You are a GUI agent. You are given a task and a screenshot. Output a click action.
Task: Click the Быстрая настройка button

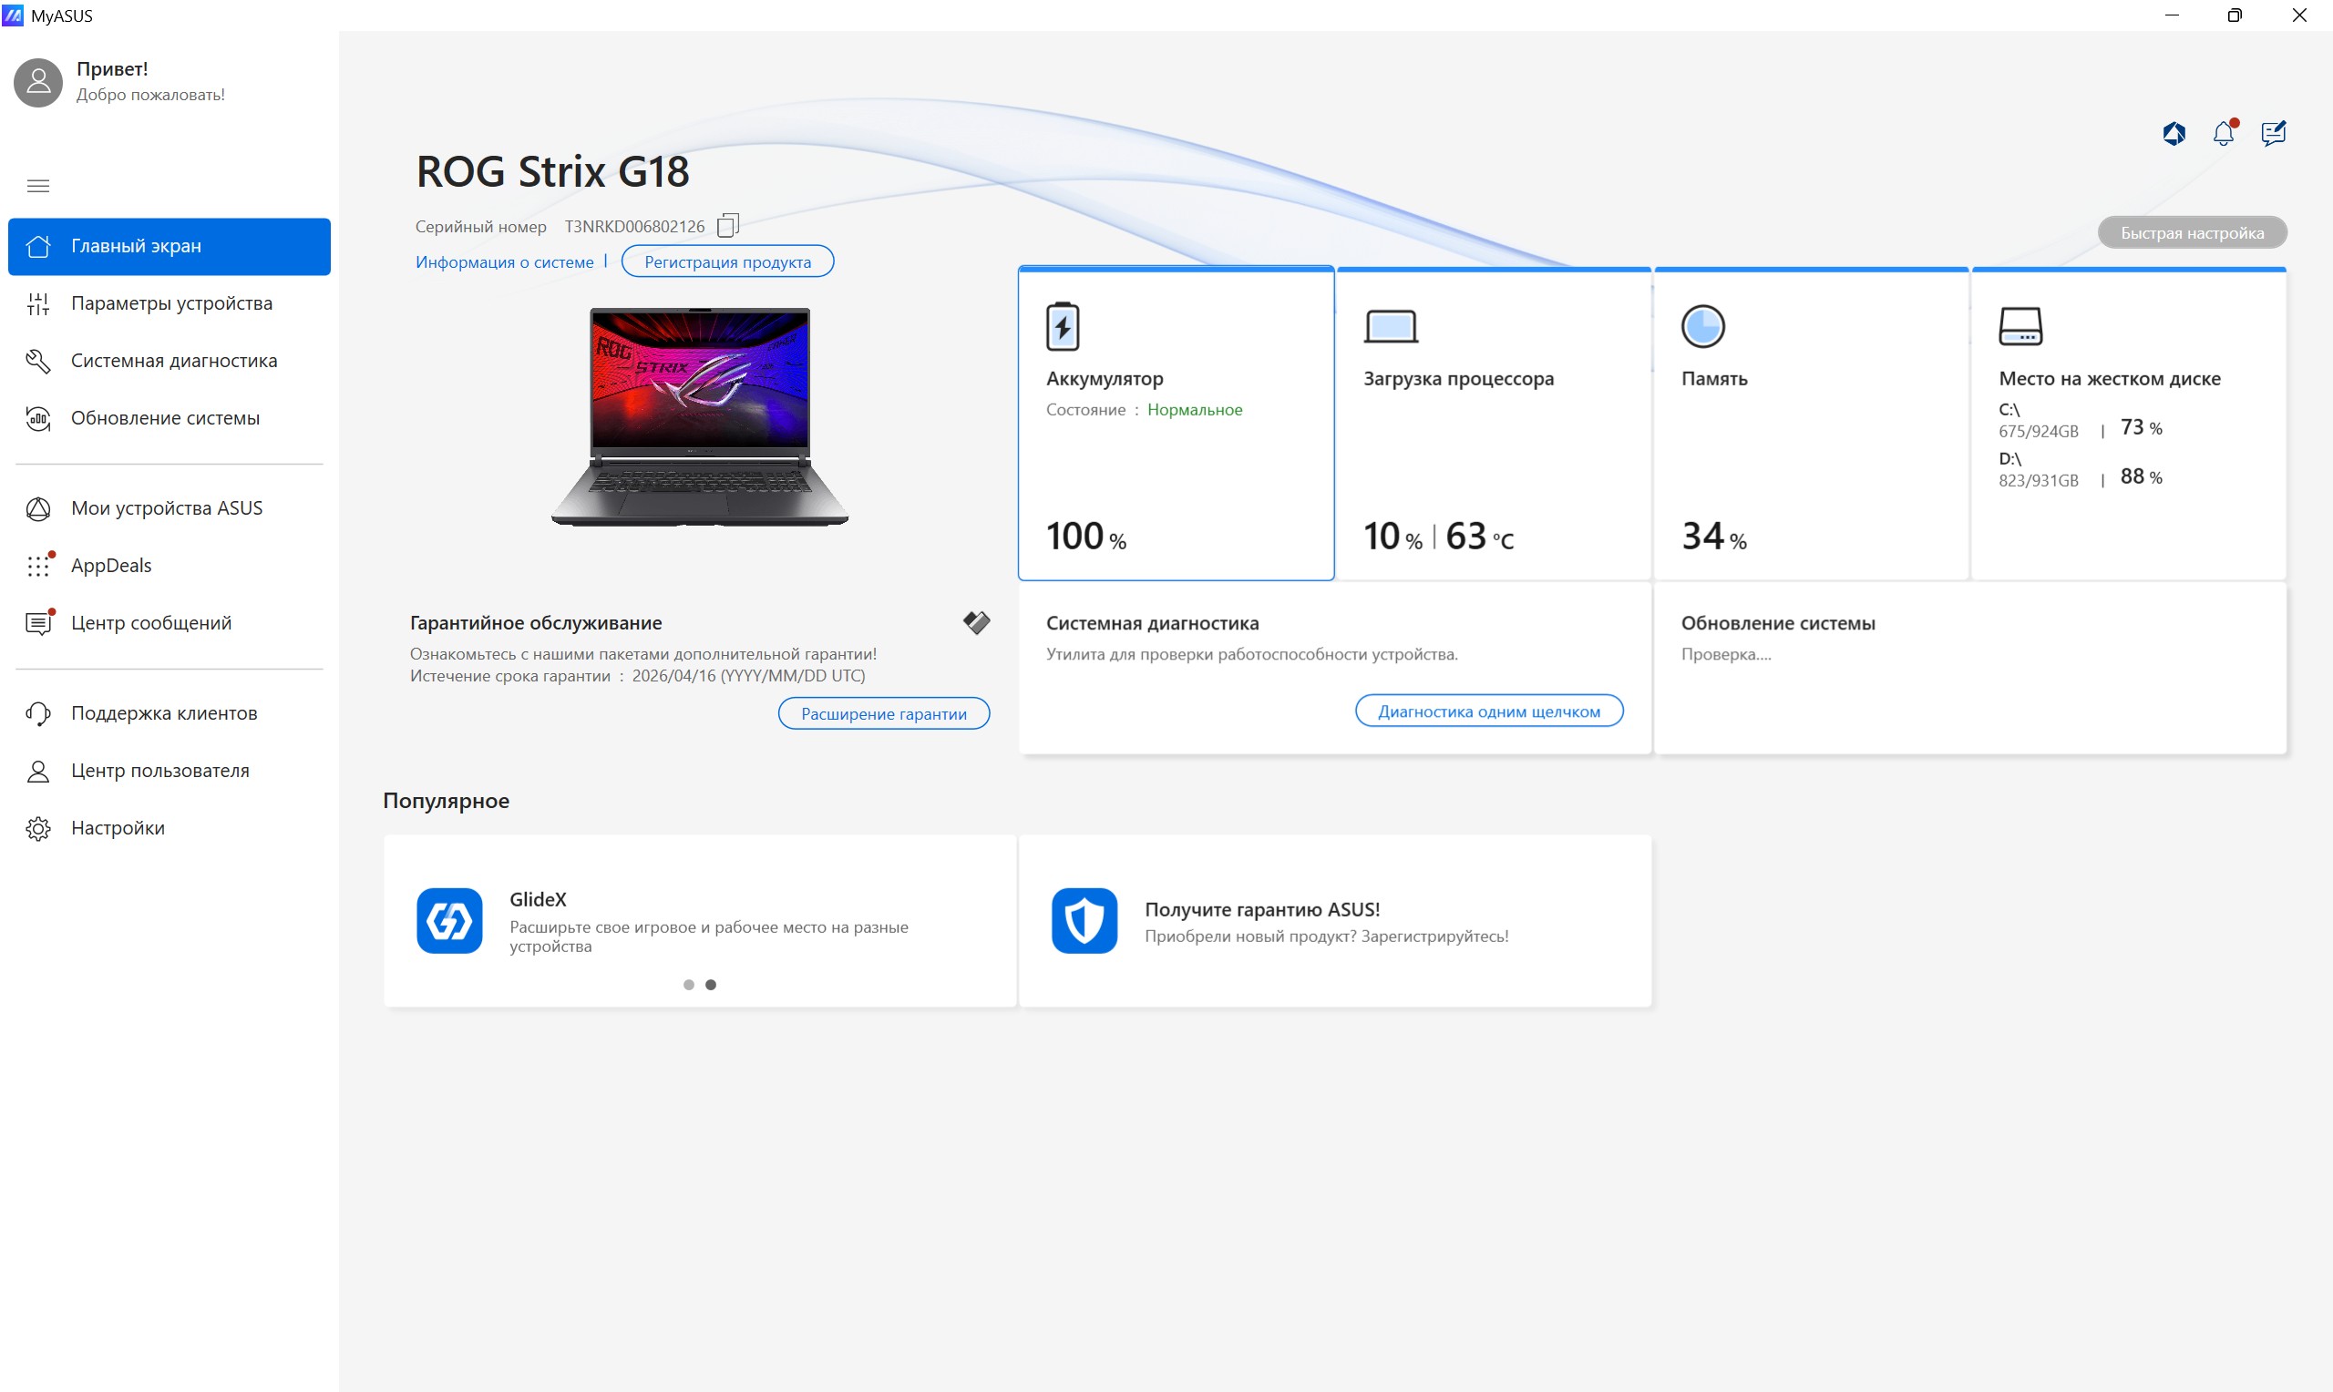click(2193, 232)
